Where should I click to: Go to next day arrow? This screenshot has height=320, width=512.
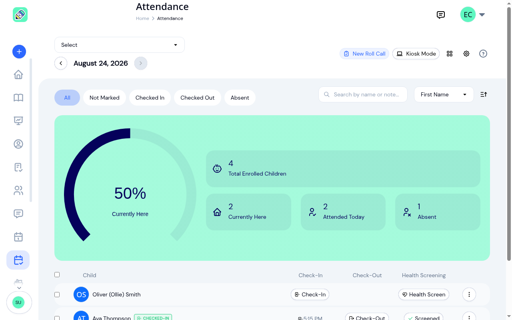[141, 63]
